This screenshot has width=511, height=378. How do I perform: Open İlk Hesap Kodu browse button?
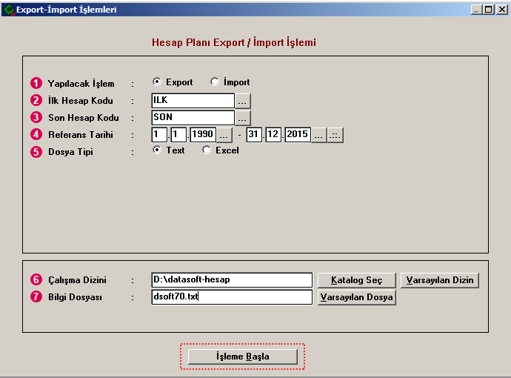[x=244, y=101]
